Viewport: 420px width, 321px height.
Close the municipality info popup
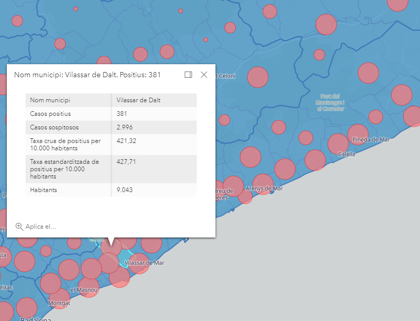point(204,75)
